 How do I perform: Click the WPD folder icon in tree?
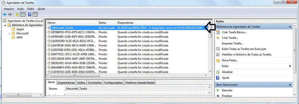click(13, 37)
